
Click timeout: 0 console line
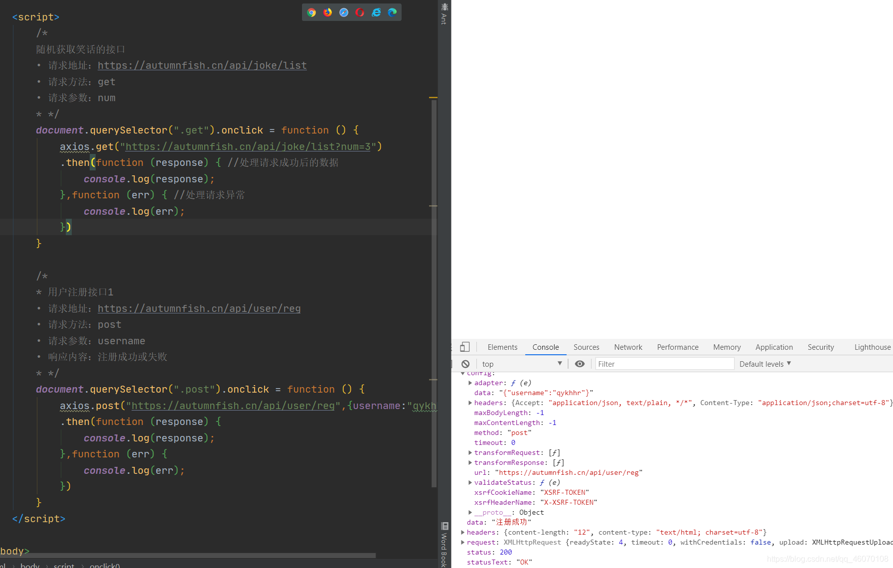[495, 442]
